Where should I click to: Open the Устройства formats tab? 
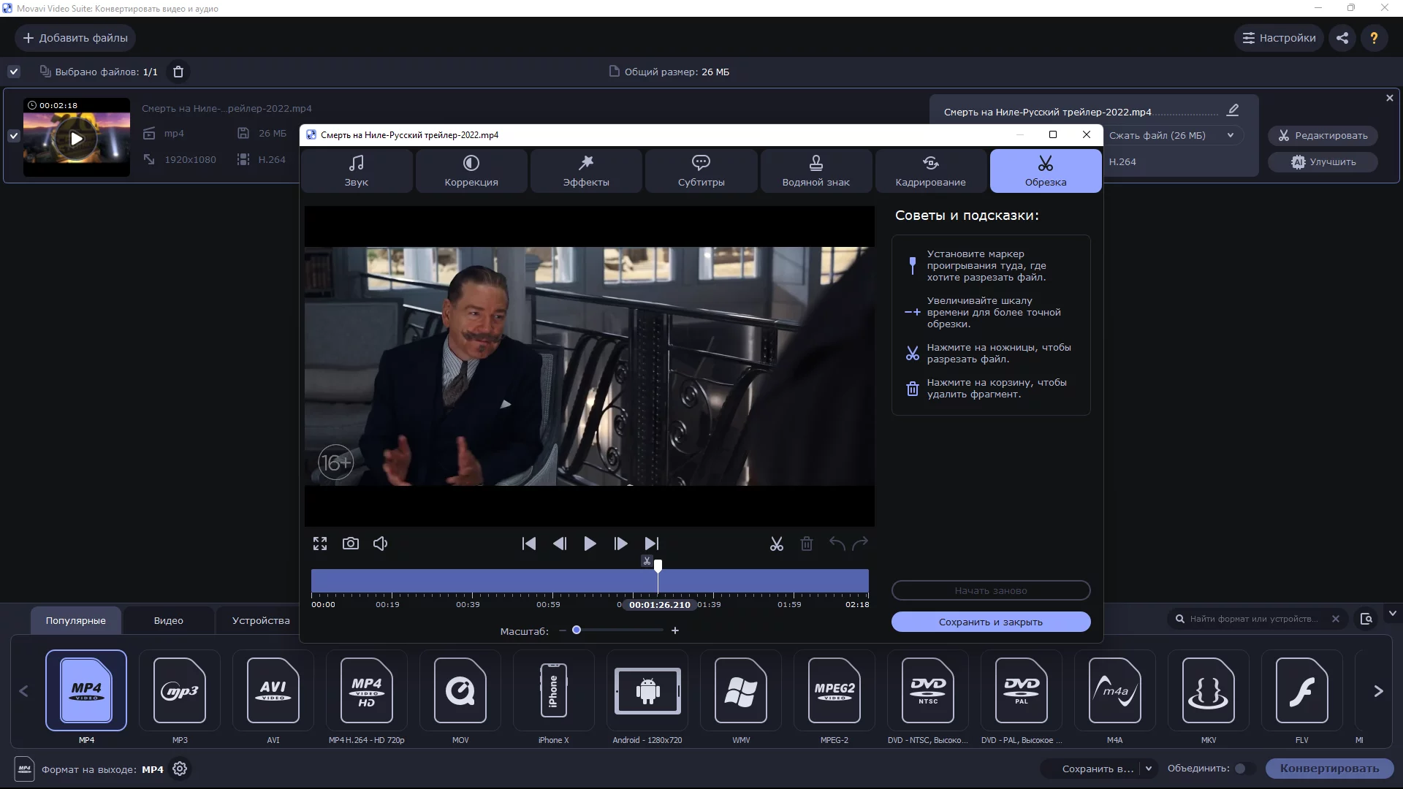(x=261, y=620)
